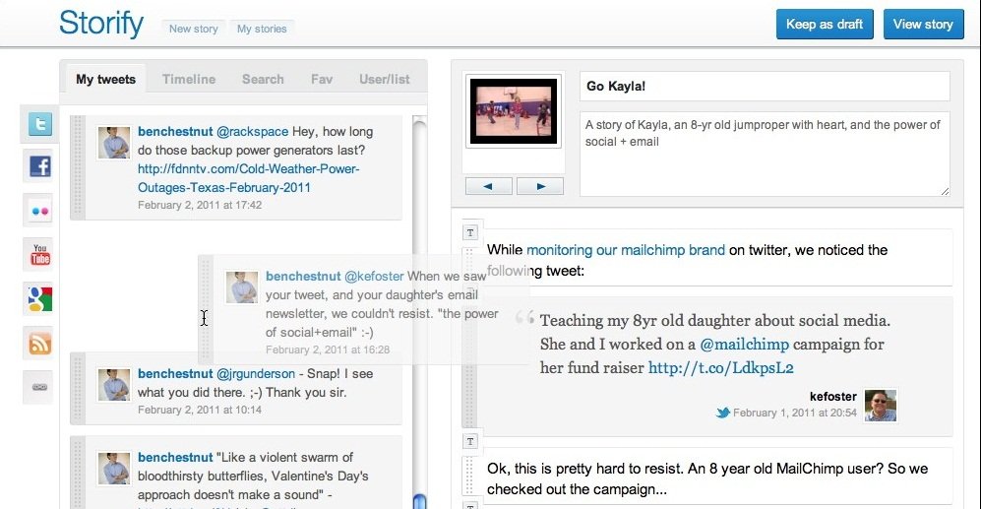The image size is (981, 509).
Task: Open the http://t.co/LdkpsL2 link
Action: pyautogui.click(x=720, y=367)
